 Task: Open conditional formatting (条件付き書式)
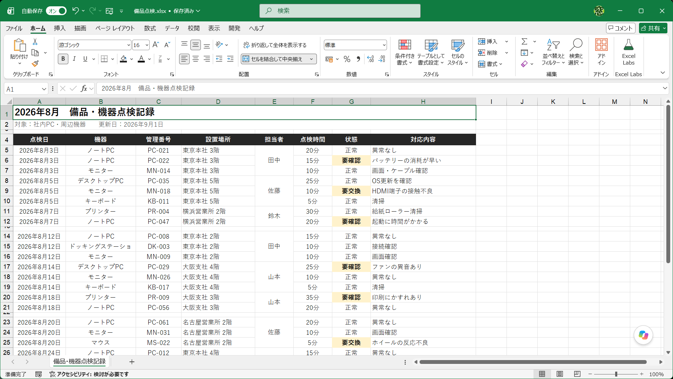click(x=405, y=52)
